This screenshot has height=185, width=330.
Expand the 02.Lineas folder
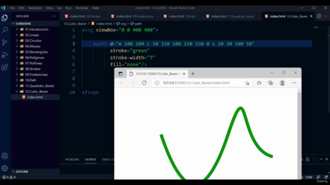coord(17,35)
